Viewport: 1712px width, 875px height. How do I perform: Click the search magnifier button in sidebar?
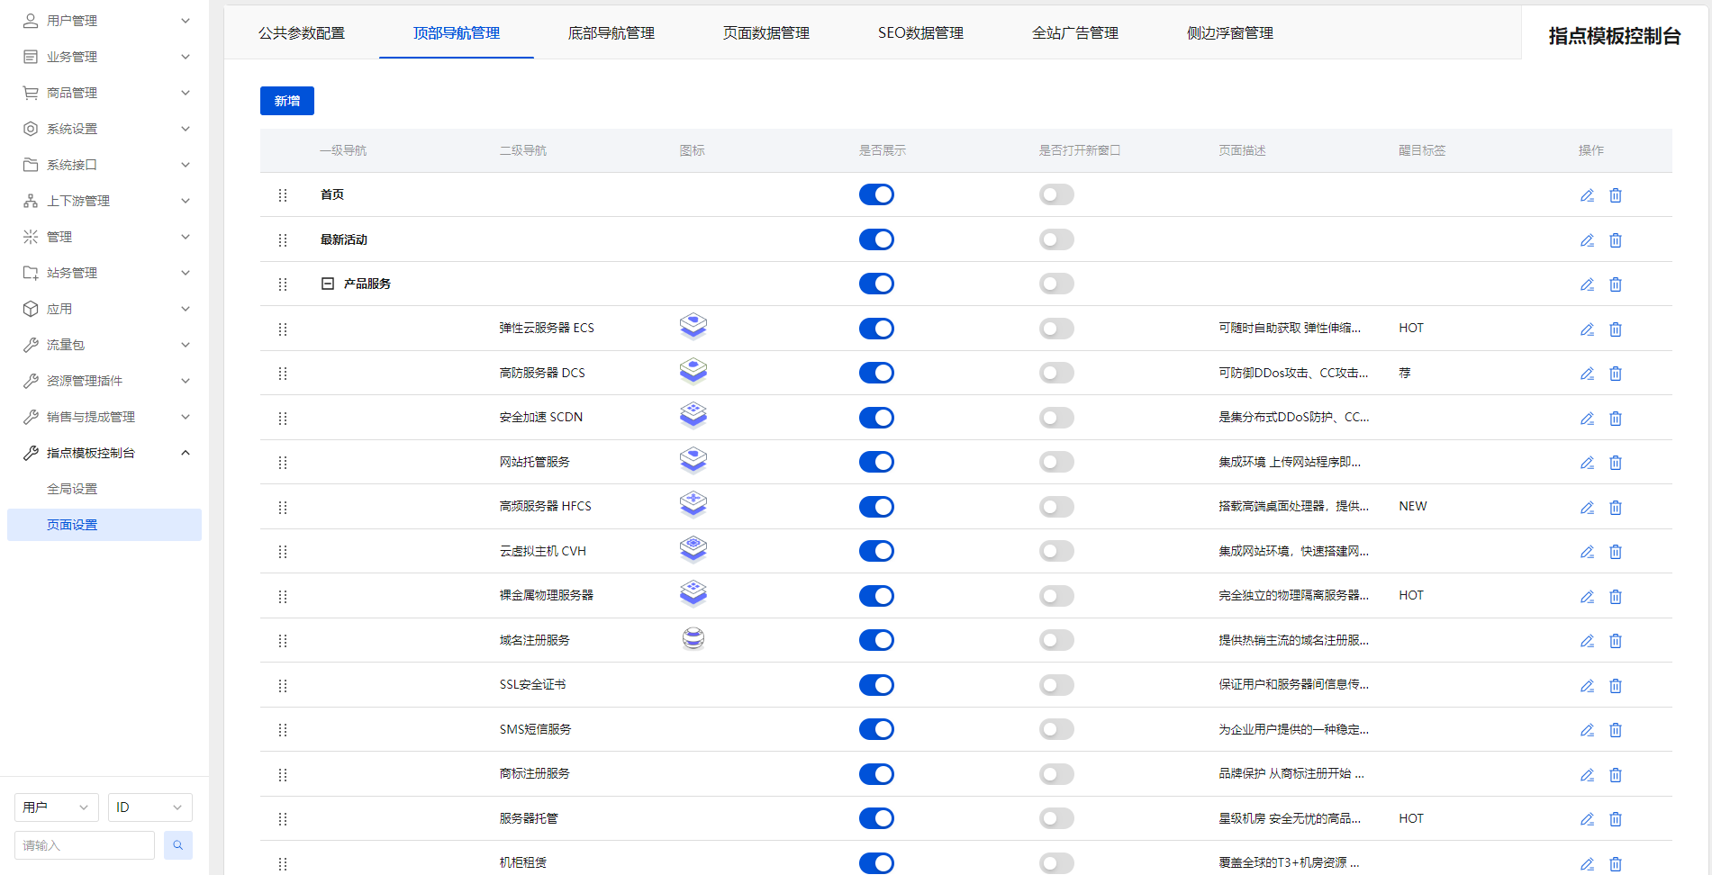coord(178,845)
